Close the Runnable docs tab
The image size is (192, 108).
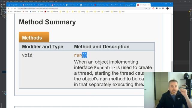149,5
